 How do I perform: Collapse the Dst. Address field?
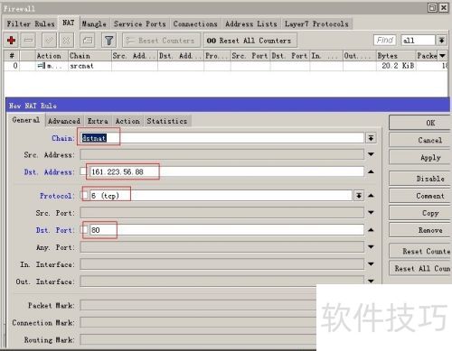coord(371,171)
